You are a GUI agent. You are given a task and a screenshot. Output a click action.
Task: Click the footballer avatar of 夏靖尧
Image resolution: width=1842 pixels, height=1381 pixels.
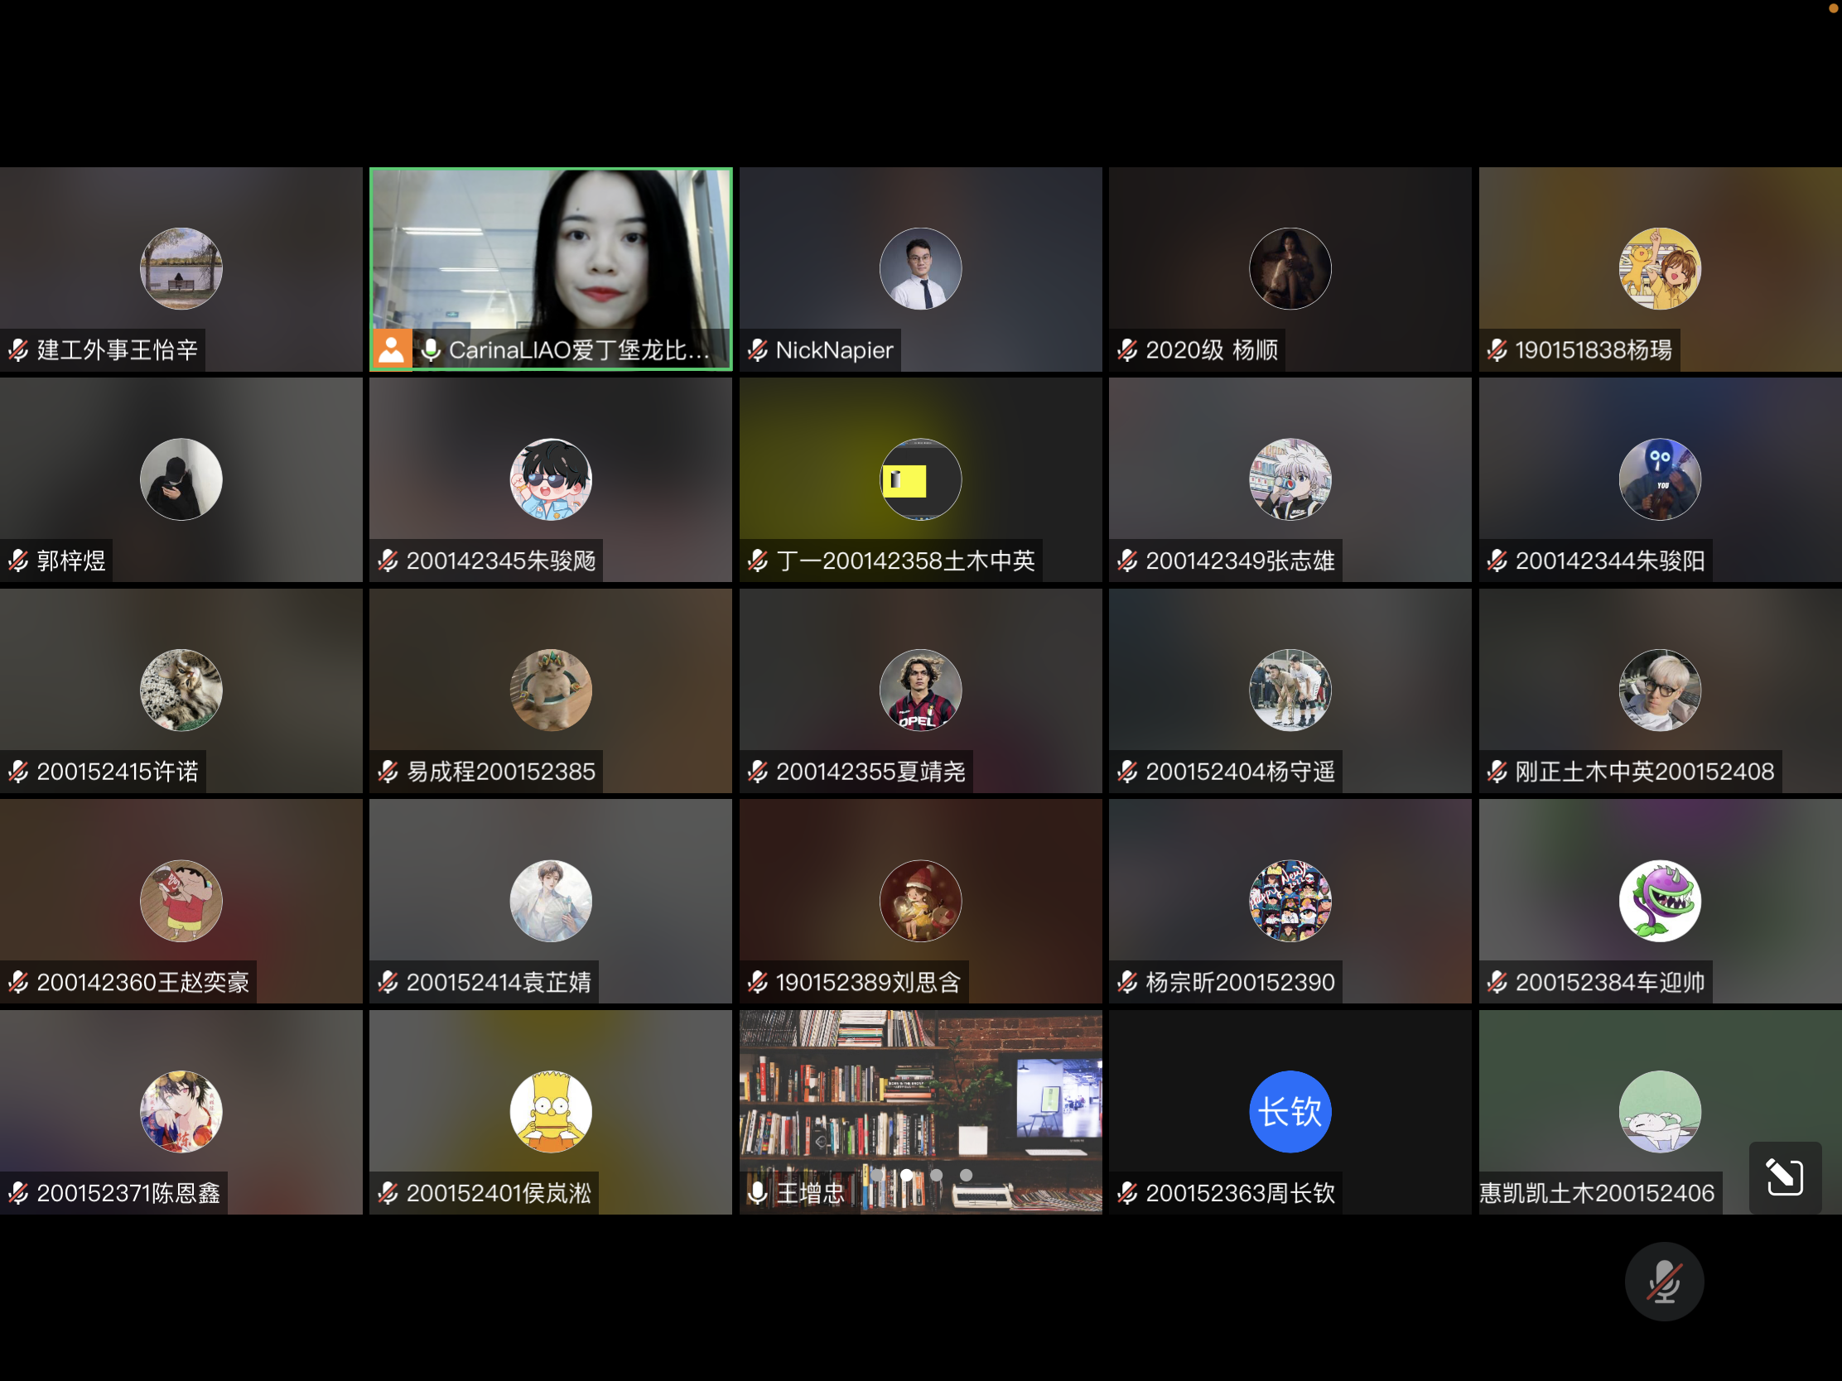(921, 690)
